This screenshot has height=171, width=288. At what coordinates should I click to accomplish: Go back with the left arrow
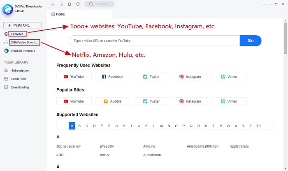tap(53, 4)
